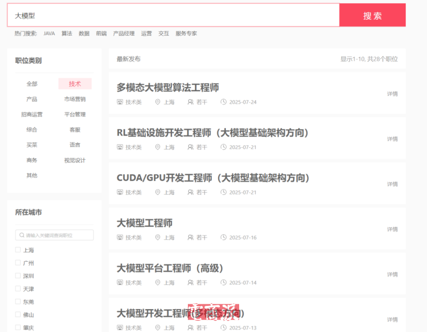
Task: Click 详情 for 大模型开发工程师(多模态方向)
Action: [392, 320]
